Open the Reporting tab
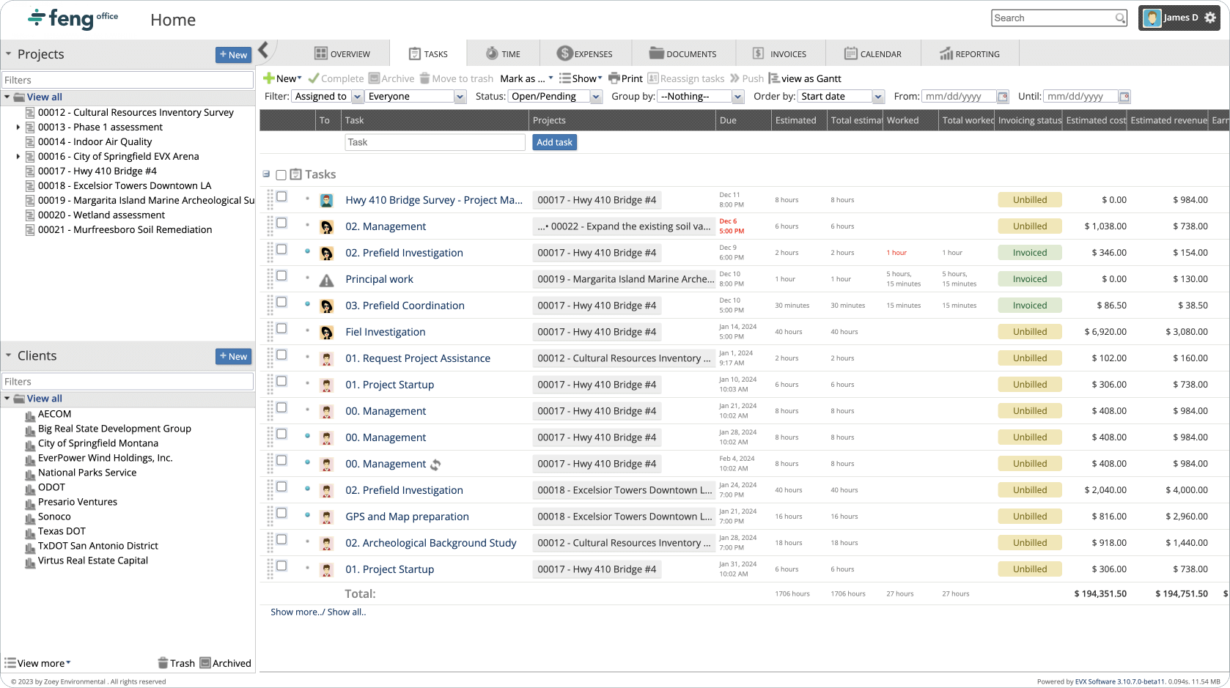Screen dimensions: 1230x688 pos(969,54)
